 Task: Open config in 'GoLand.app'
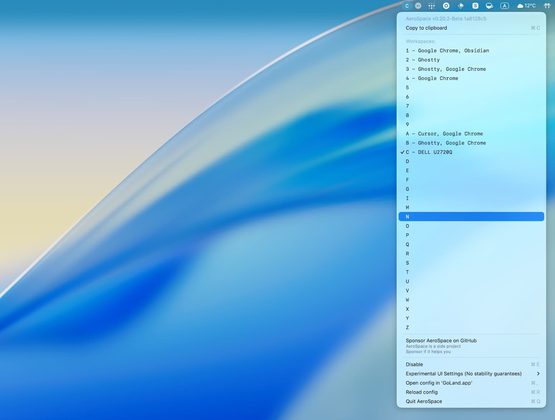click(x=439, y=383)
